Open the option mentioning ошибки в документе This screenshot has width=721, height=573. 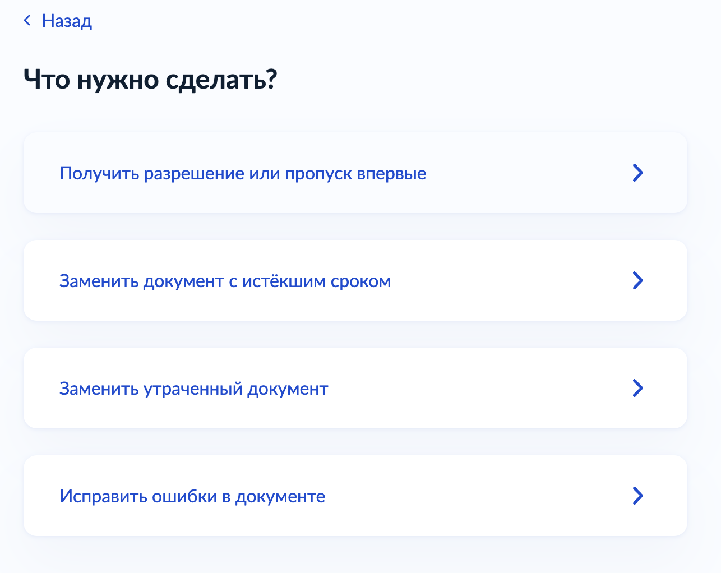[x=355, y=496]
